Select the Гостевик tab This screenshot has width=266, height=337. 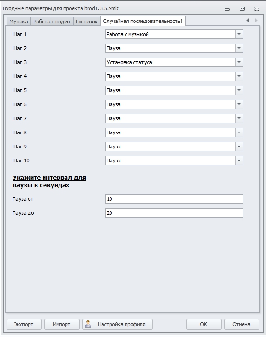(87, 22)
